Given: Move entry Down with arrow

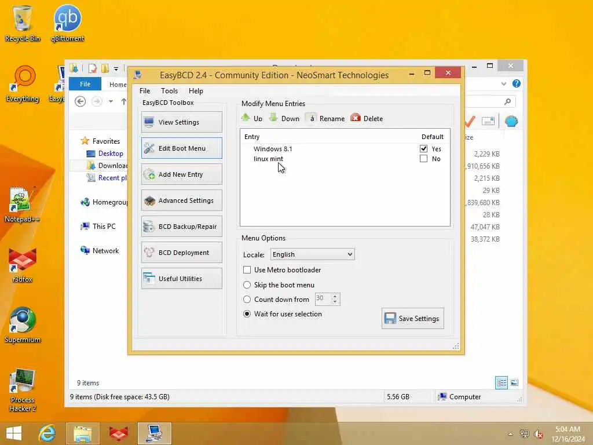Looking at the screenshot, I should [x=284, y=118].
